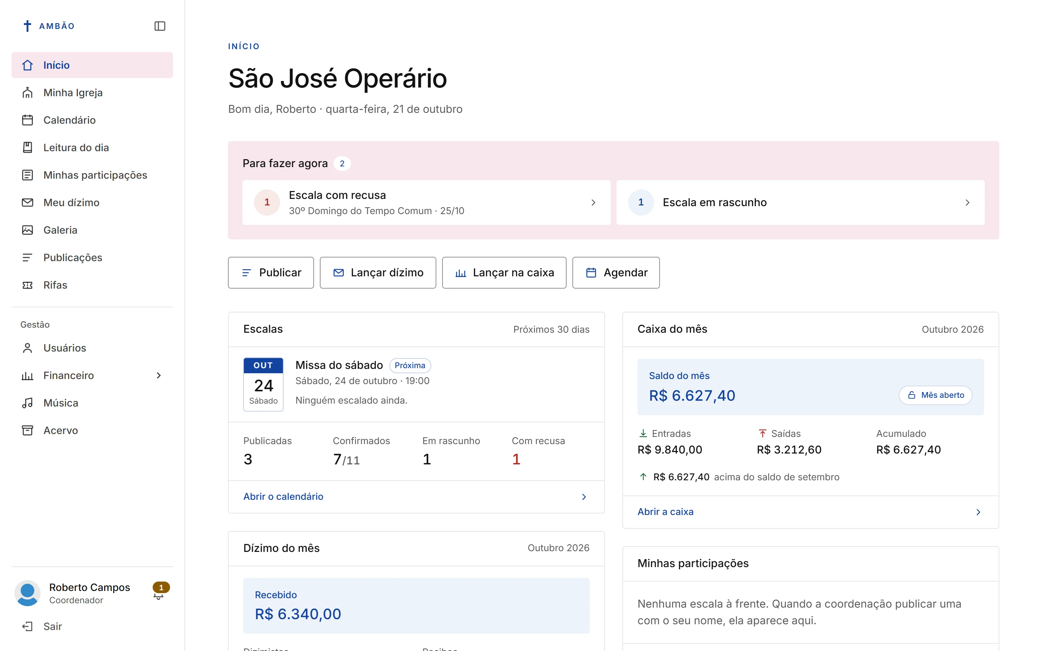Click the INÍCIO breadcrumb label
1042x651 pixels.
[x=244, y=47]
